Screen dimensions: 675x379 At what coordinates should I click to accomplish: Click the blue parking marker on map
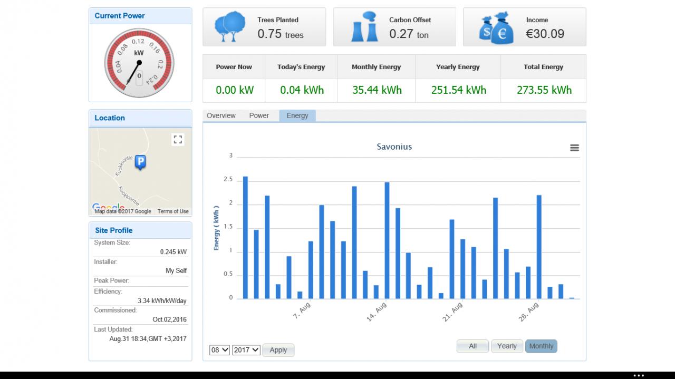click(x=140, y=162)
